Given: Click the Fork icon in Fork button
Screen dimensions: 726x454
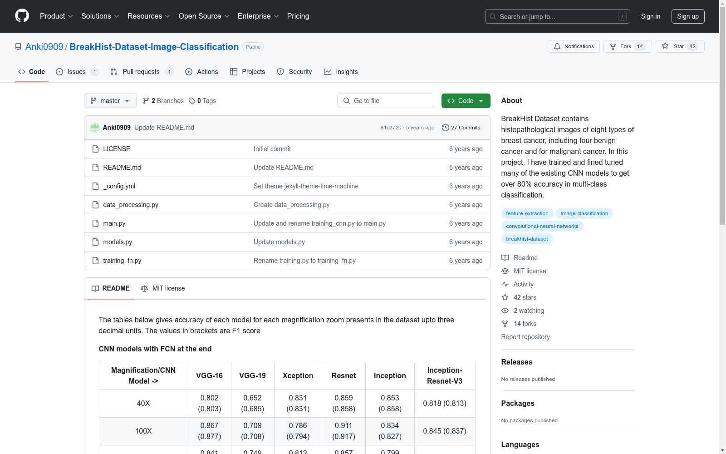Looking at the screenshot, I should [x=613, y=46].
